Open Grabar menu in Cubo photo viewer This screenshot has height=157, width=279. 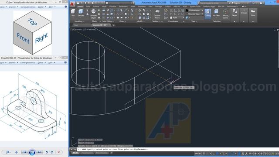pyautogui.click(x=42, y=7)
